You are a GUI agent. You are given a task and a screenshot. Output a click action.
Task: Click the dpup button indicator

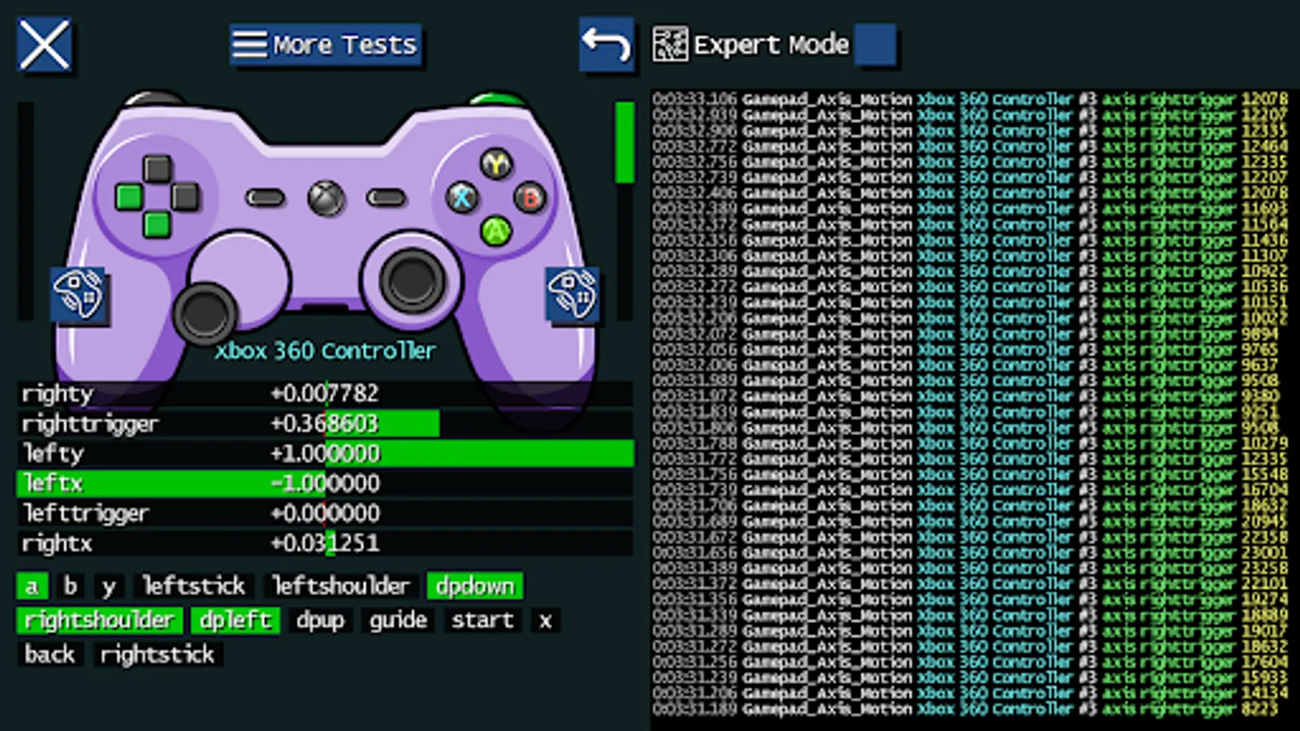(x=320, y=621)
